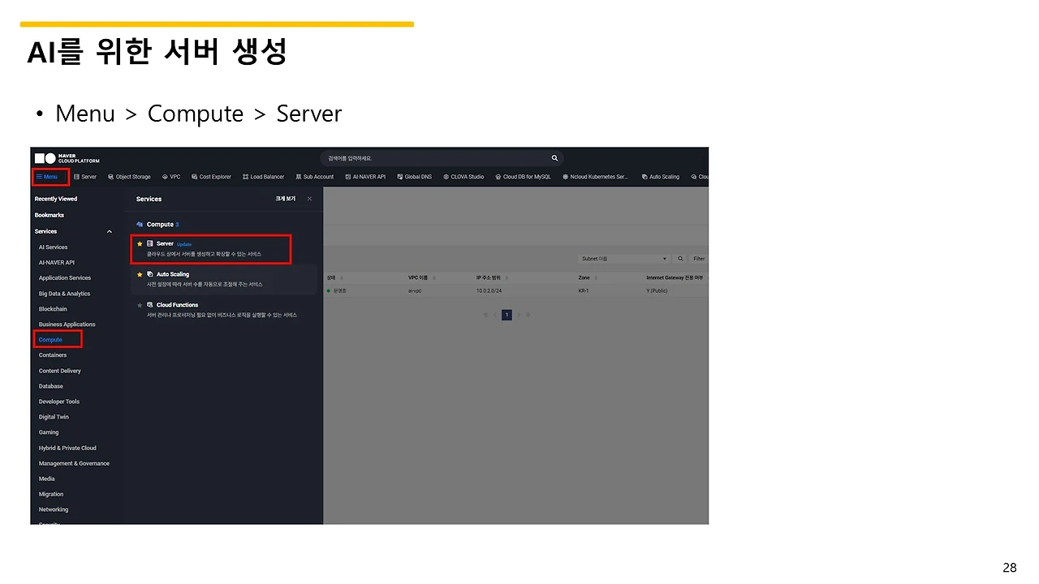Select Content Delivery category
1039x584 pixels.
(x=60, y=371)
